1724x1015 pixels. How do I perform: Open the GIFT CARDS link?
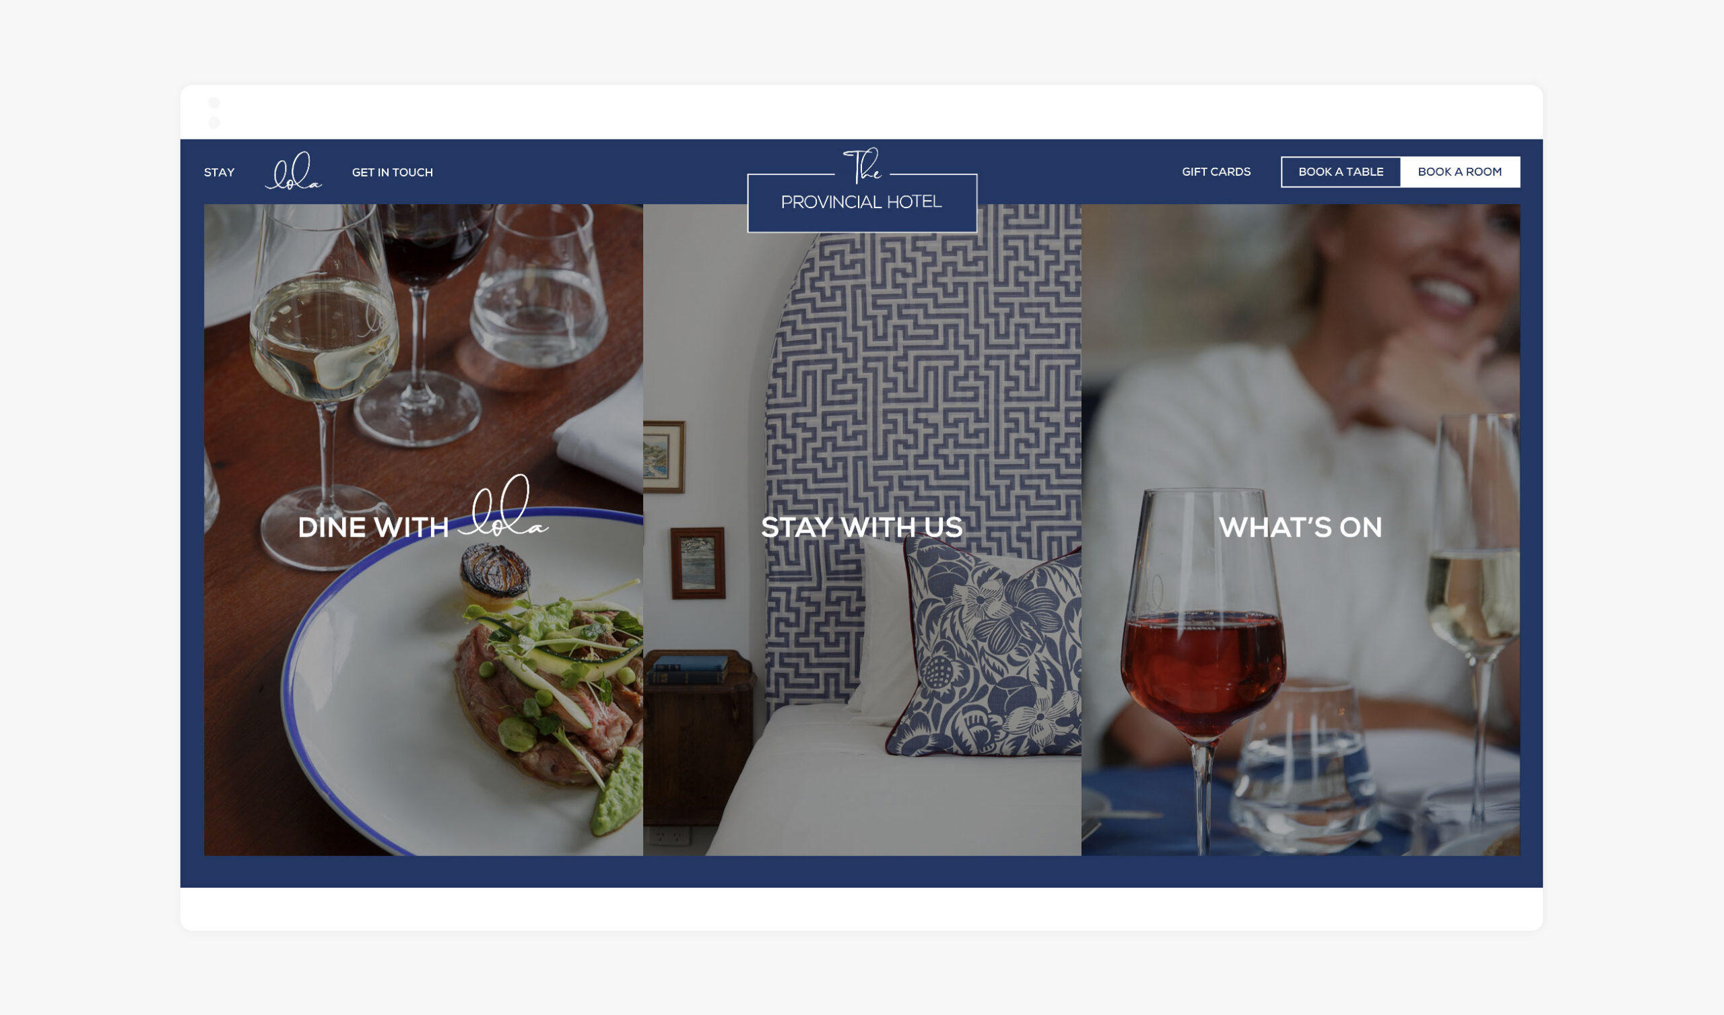(x=1216, y=172)
